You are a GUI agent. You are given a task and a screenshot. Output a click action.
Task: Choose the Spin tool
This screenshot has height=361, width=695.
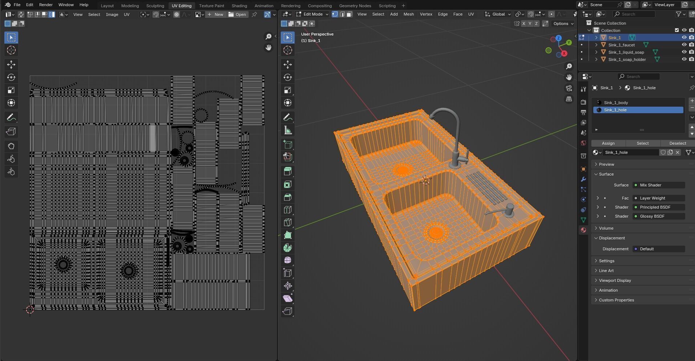(288, 248)
